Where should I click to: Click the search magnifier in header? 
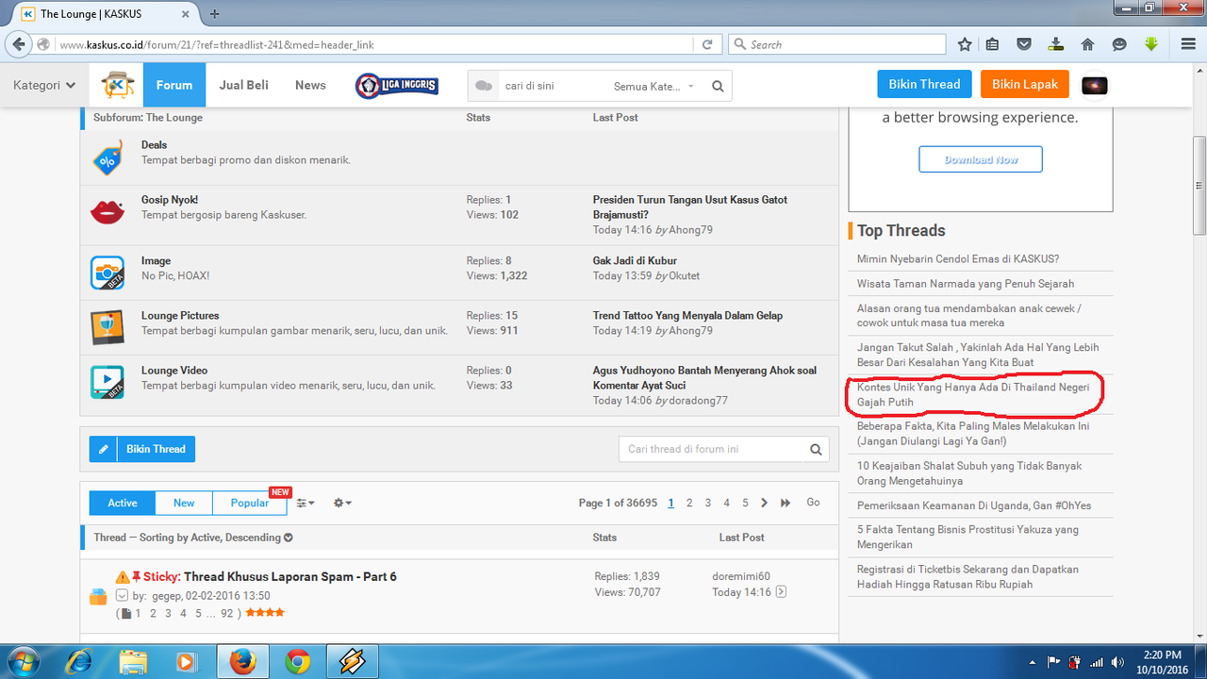coord(718,86)
